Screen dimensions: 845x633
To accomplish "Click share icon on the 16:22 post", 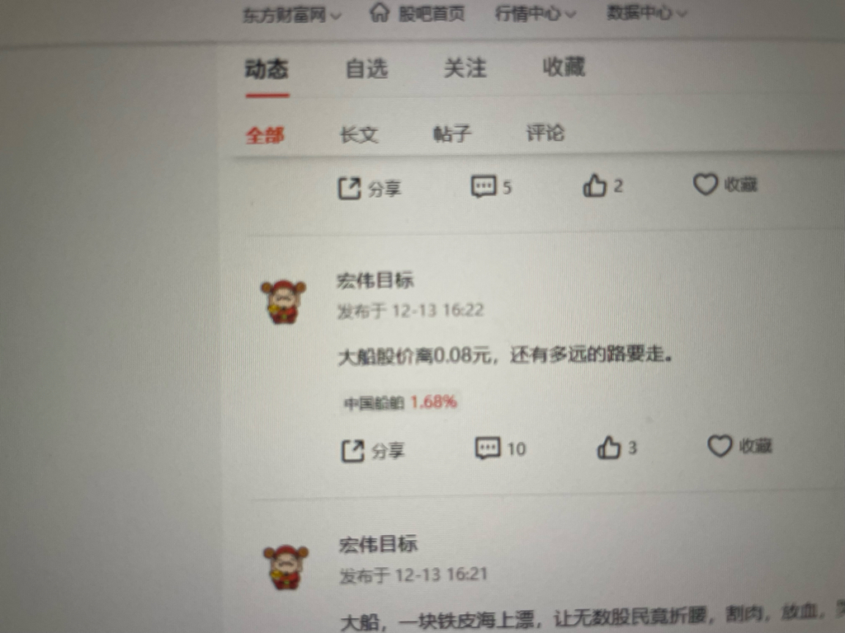I will 353,451.
